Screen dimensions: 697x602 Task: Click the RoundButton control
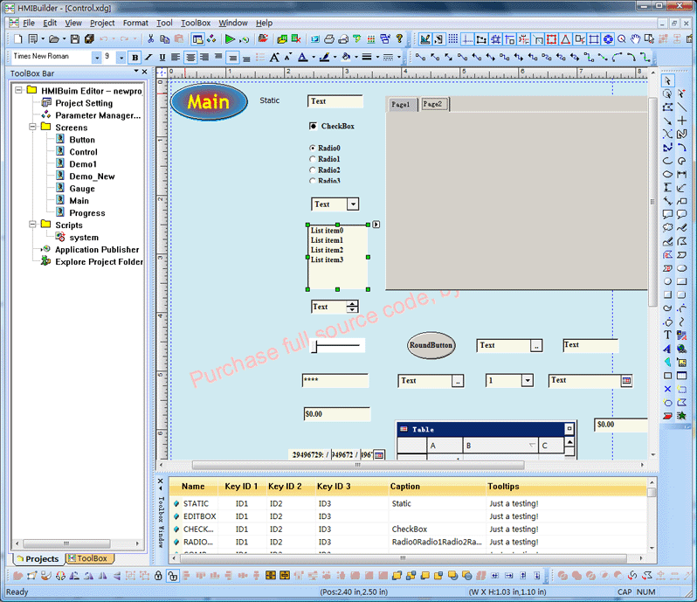click(431, 345)
